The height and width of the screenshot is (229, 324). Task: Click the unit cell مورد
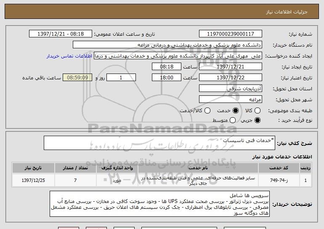point(117,180)
